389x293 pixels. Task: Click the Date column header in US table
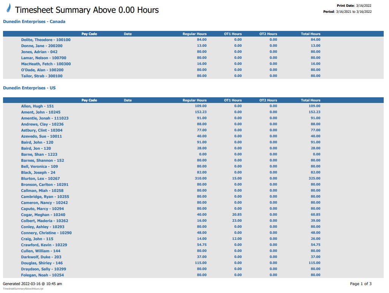(128, 100)
